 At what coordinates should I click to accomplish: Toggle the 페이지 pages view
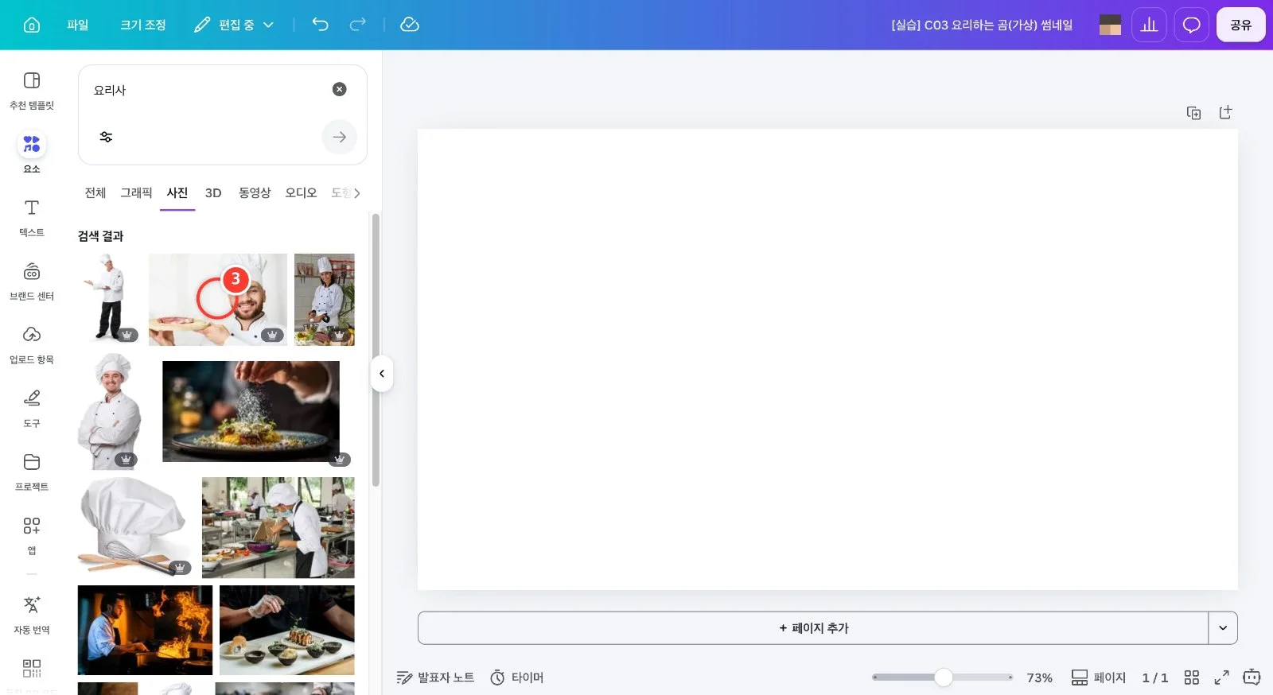coord(1099,678)
